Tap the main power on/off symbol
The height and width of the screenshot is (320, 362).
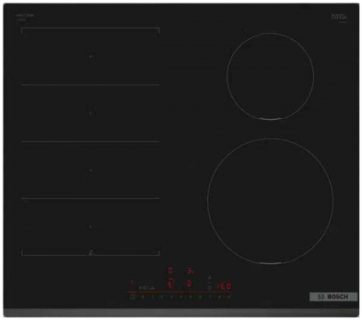click(132, 297)
